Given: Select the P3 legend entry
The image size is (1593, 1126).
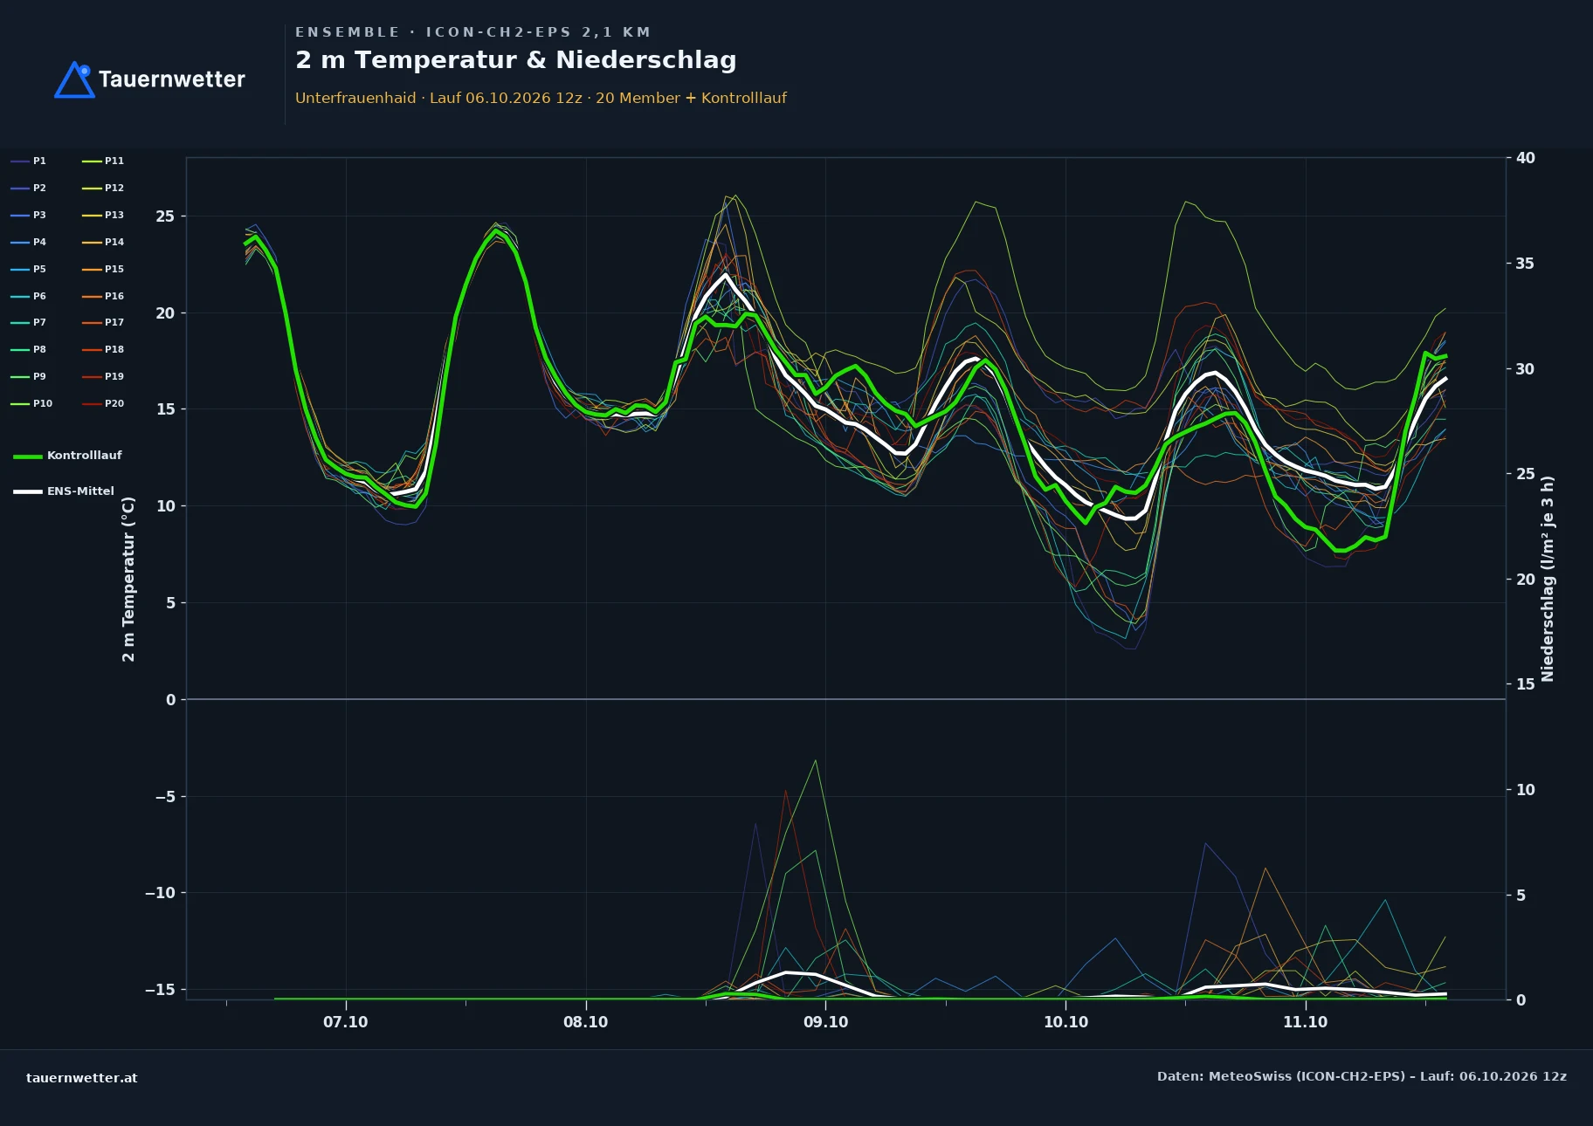Looking at the screenshot, I should (29, 215).
